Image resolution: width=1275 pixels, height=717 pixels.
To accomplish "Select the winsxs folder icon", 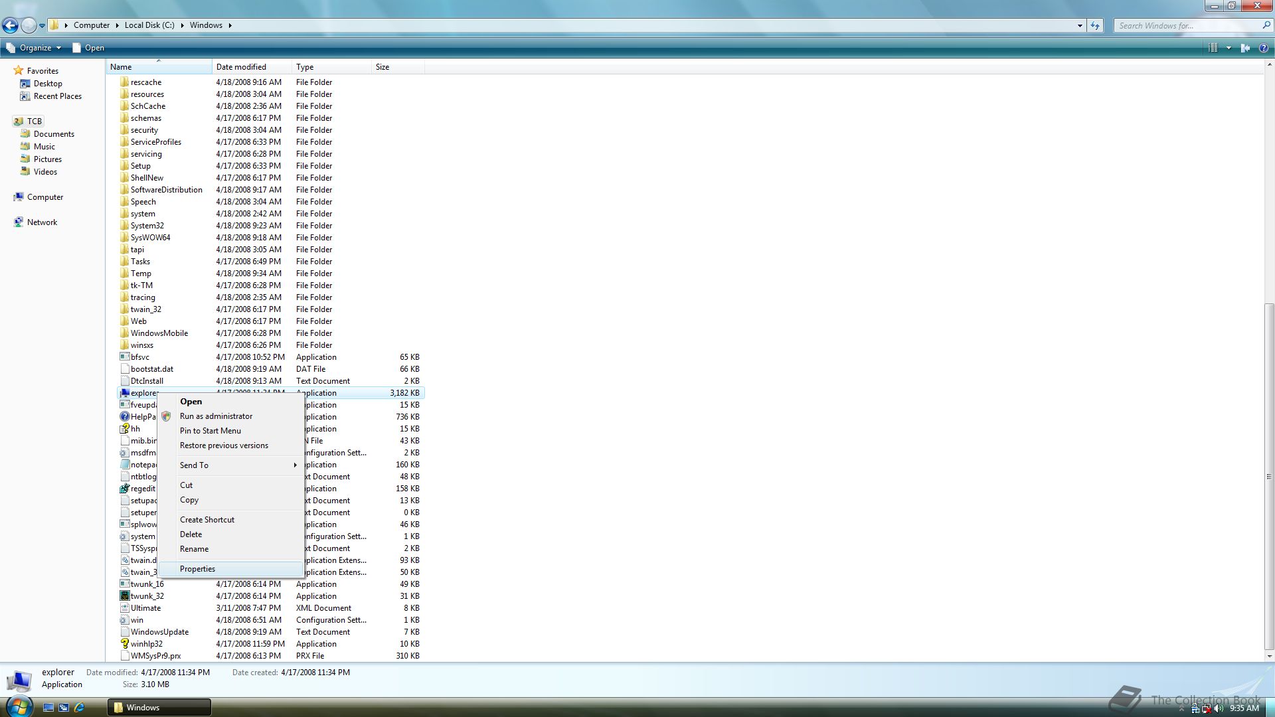I will pyautogui.click(x=124, y=345).
